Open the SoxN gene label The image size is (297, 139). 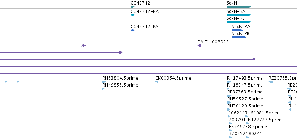click(x=232, y=3)
